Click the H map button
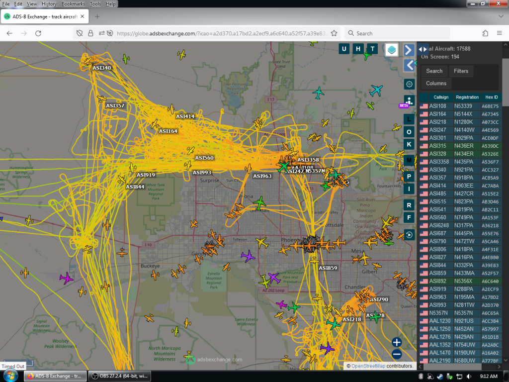This screenshot has width=509, height=382. coord(358,49)
